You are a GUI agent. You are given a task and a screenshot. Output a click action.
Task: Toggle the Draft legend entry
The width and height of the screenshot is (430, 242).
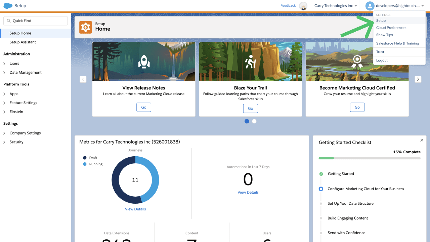click(x=90, y=158)
